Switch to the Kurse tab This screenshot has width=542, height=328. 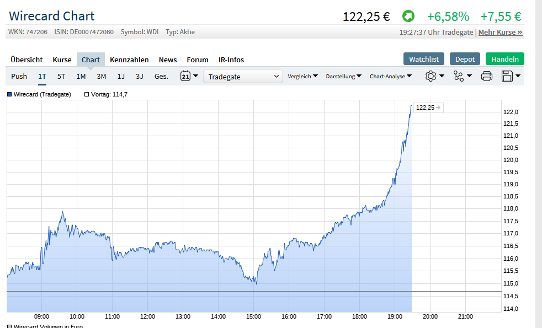click(x=62, y=60)
